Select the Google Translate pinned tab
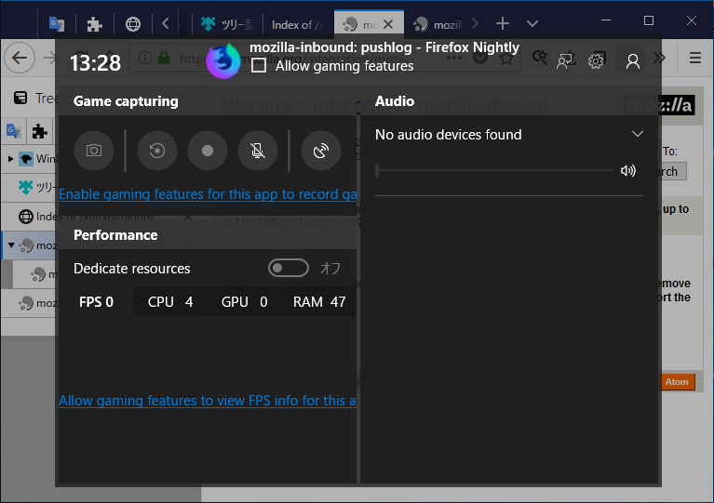Image resolution: width=714 pixels, height=503 pixels. tap(57, 23)
